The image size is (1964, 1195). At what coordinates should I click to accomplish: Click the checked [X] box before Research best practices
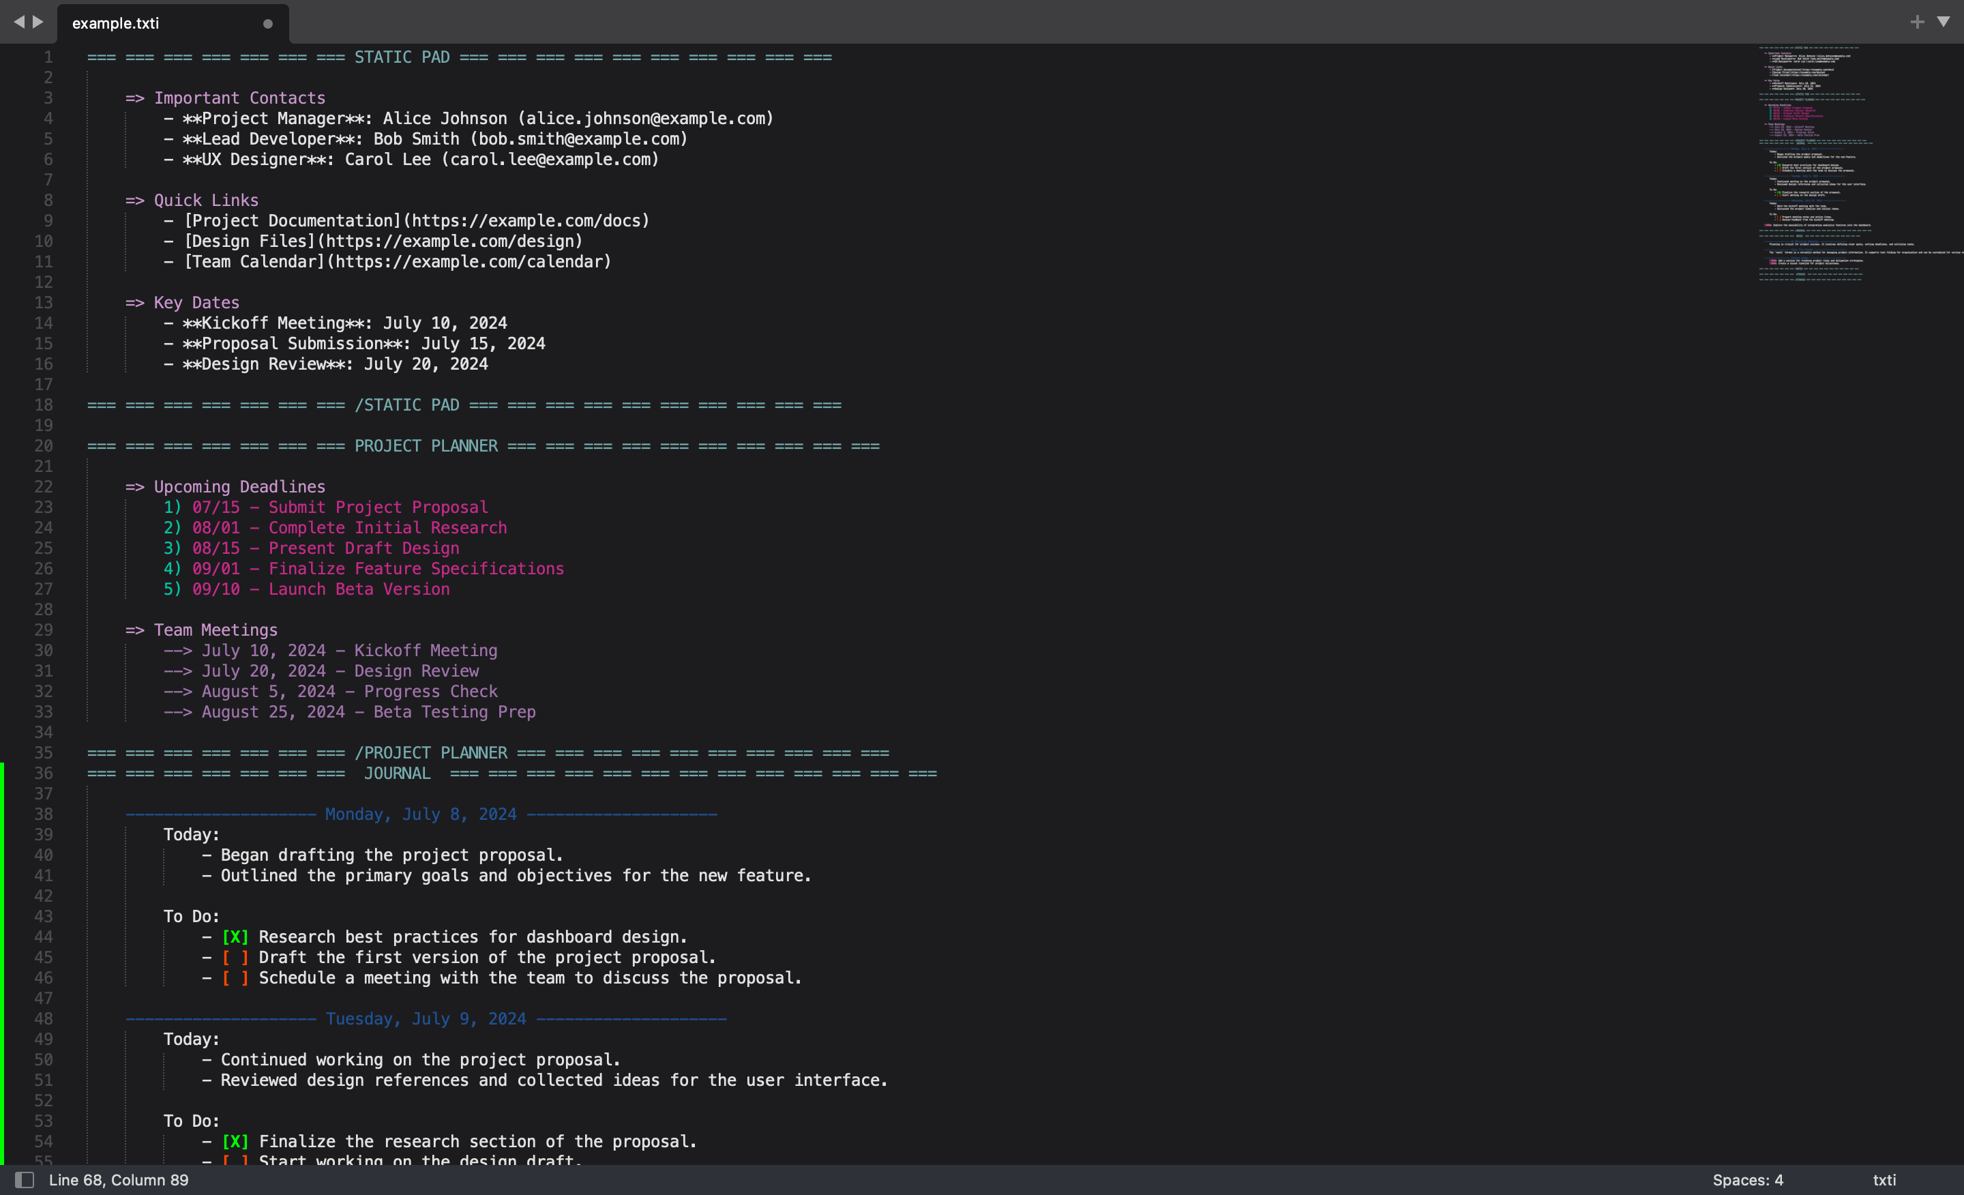click(x=235, y=936)
